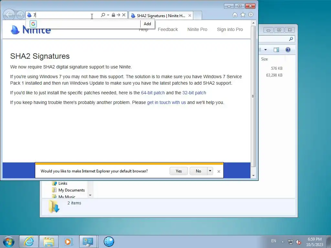331x248 pixels.
Task: Click the page scrollbar down arrow
Action: (253, 175)
